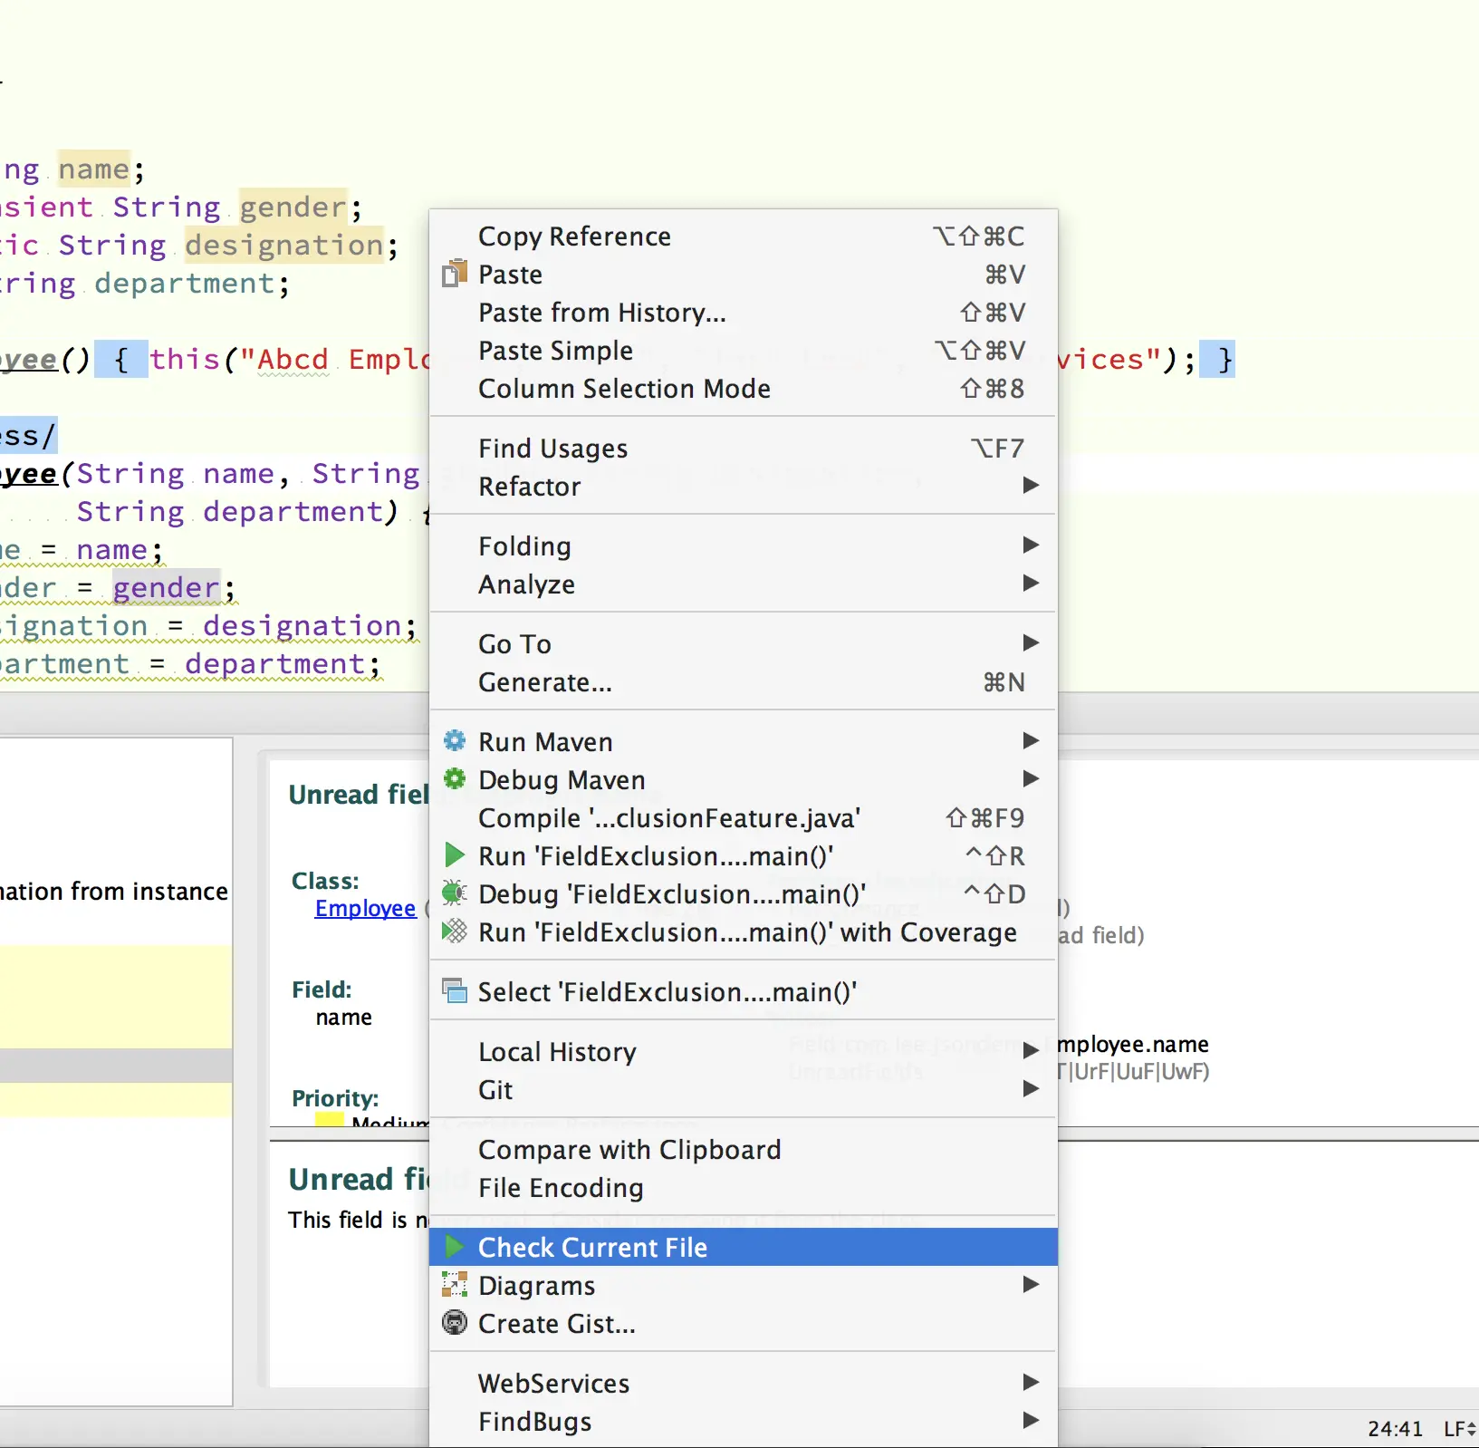Open File Encoding menu entry
The width and height of the screenshot is (1479, 1448).
pos(743,1187)
